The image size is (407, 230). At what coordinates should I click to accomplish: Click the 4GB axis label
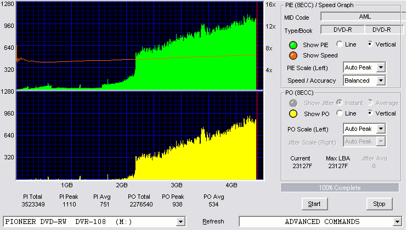pyautogui.click(x=231, y=185)
